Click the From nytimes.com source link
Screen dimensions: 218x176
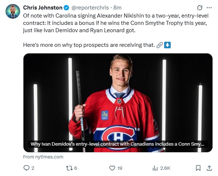pos(43,157)
